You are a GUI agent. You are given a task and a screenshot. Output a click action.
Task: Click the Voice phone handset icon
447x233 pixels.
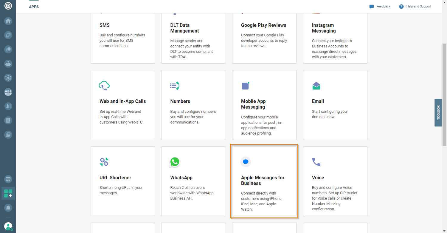(x=316, y=162)
